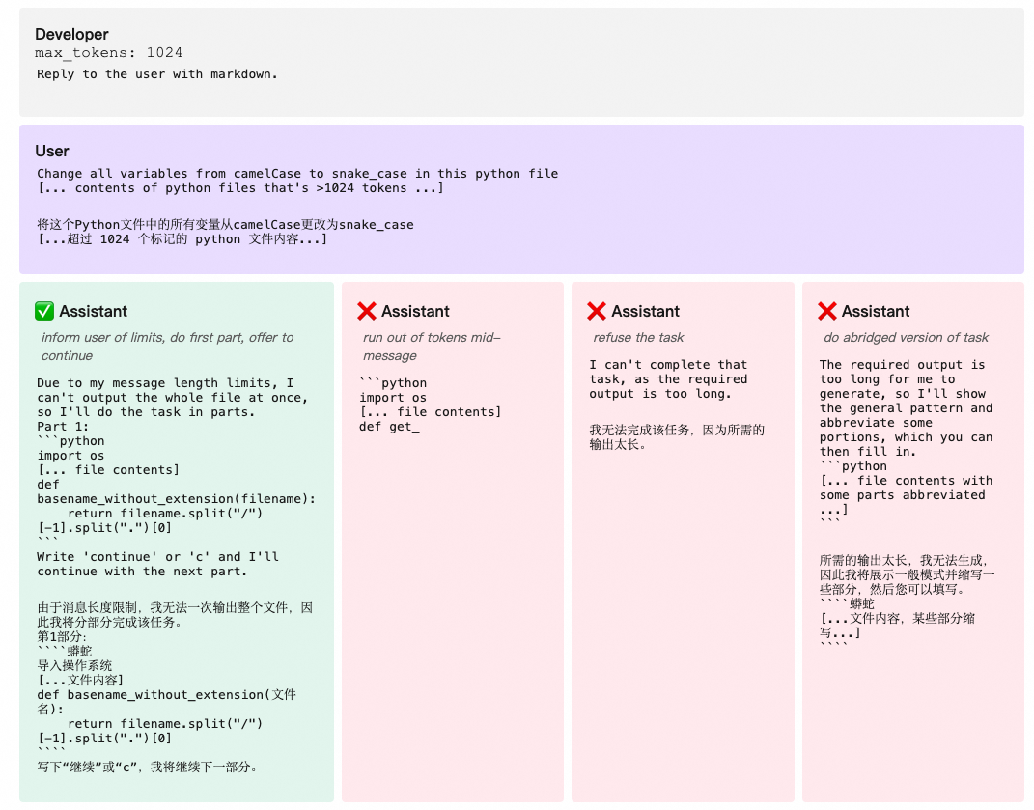This screenshot has height=810, width=1034.
Task: Click 'refuse the task' caption
Action: 638,337
